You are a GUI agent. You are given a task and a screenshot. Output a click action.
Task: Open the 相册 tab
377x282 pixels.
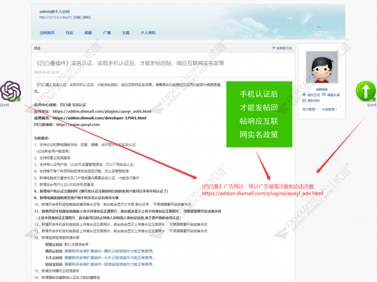(88, 33)
